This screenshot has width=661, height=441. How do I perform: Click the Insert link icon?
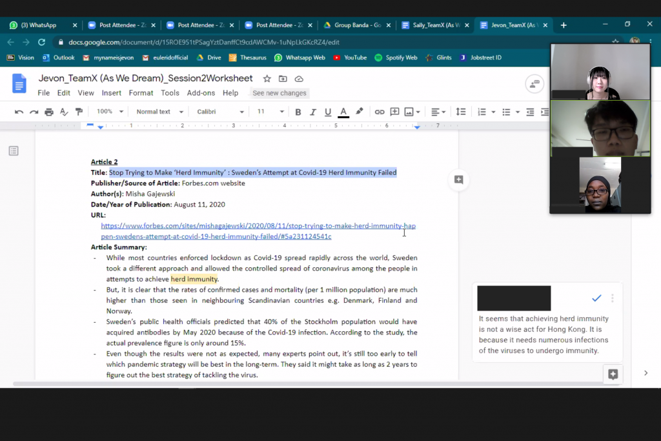[x=380, y=112]
